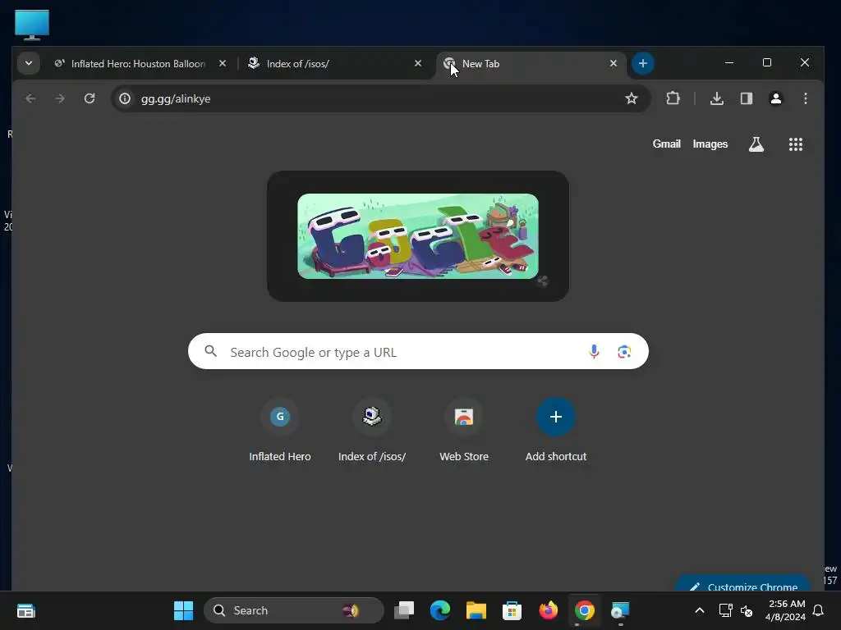Click the address bar URL gg.gg/alinkye
The height and width of the screenshot is (630, 841).
click(176, 98)
